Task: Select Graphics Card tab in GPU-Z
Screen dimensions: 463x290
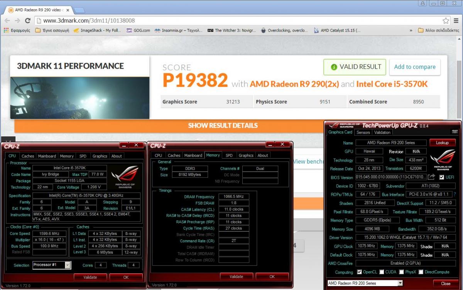Action: click(x=340, y=132)
